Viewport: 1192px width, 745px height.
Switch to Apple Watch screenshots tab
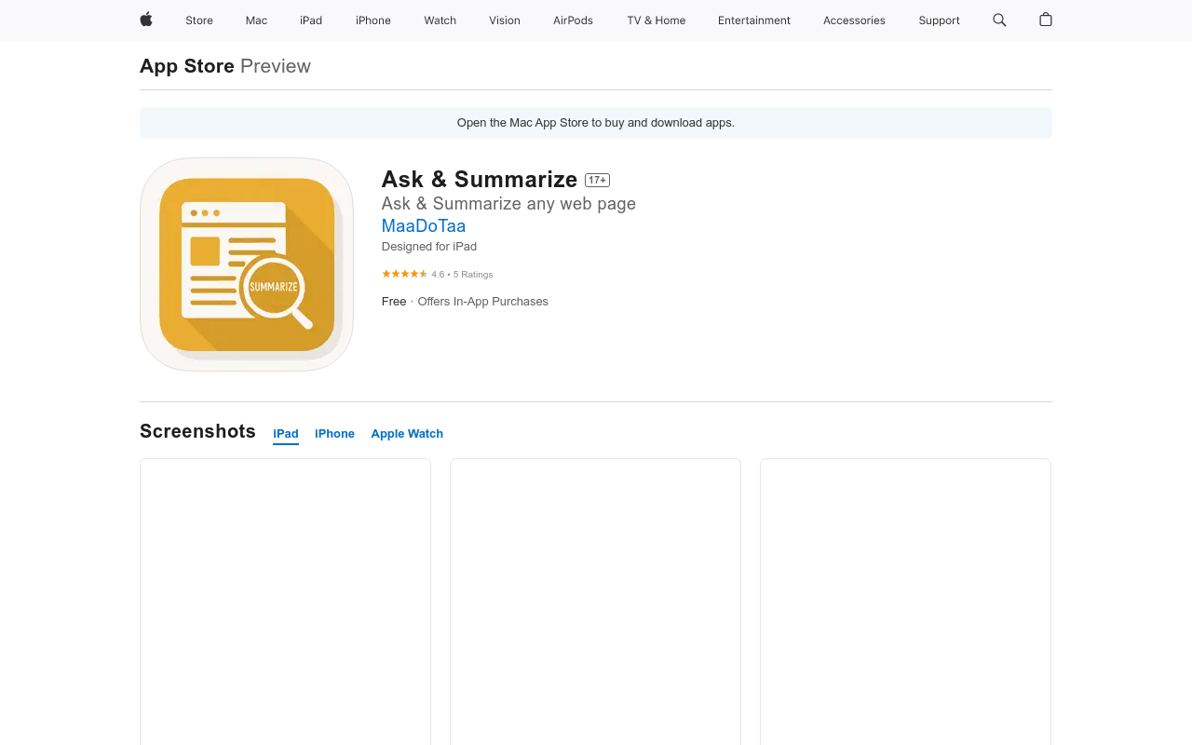[x=407, y=434]
